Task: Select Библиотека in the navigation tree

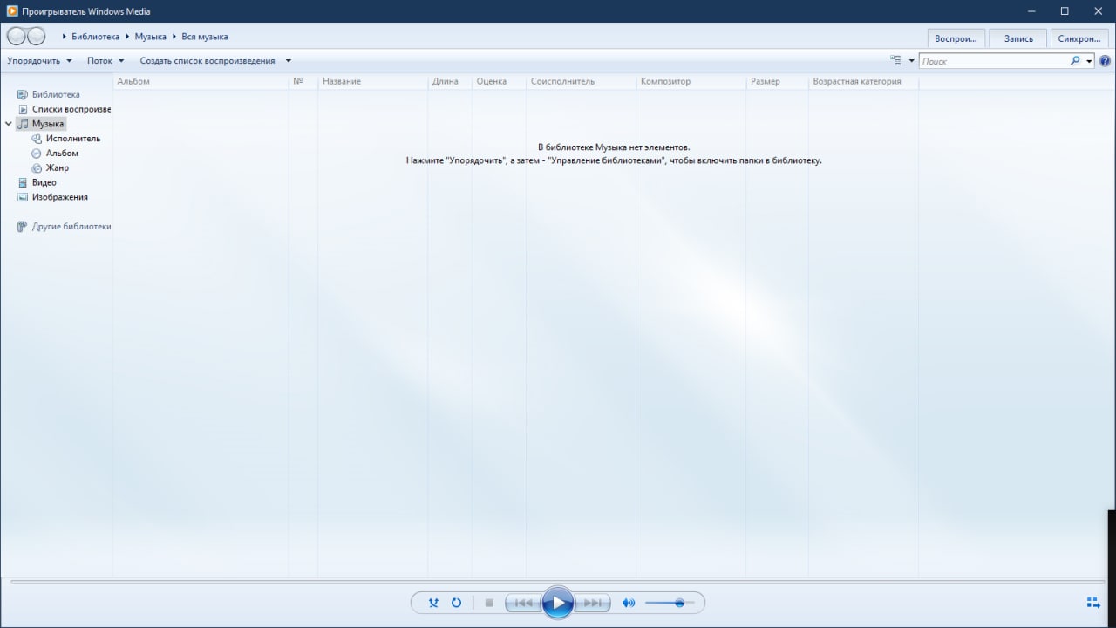Action: pos(56,94)
